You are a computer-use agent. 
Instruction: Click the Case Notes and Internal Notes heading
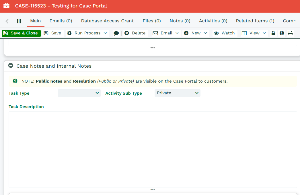coord(54,66)
